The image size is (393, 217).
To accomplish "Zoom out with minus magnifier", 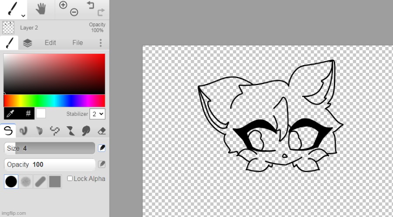I will pos(74,12).
